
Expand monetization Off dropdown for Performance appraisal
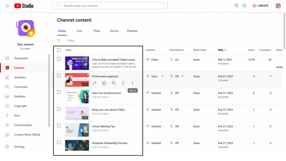click(182, 76)
